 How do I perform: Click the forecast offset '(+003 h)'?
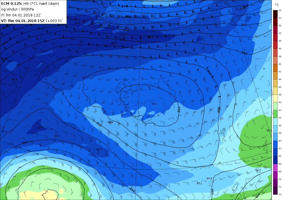click(x=54, y=21)
